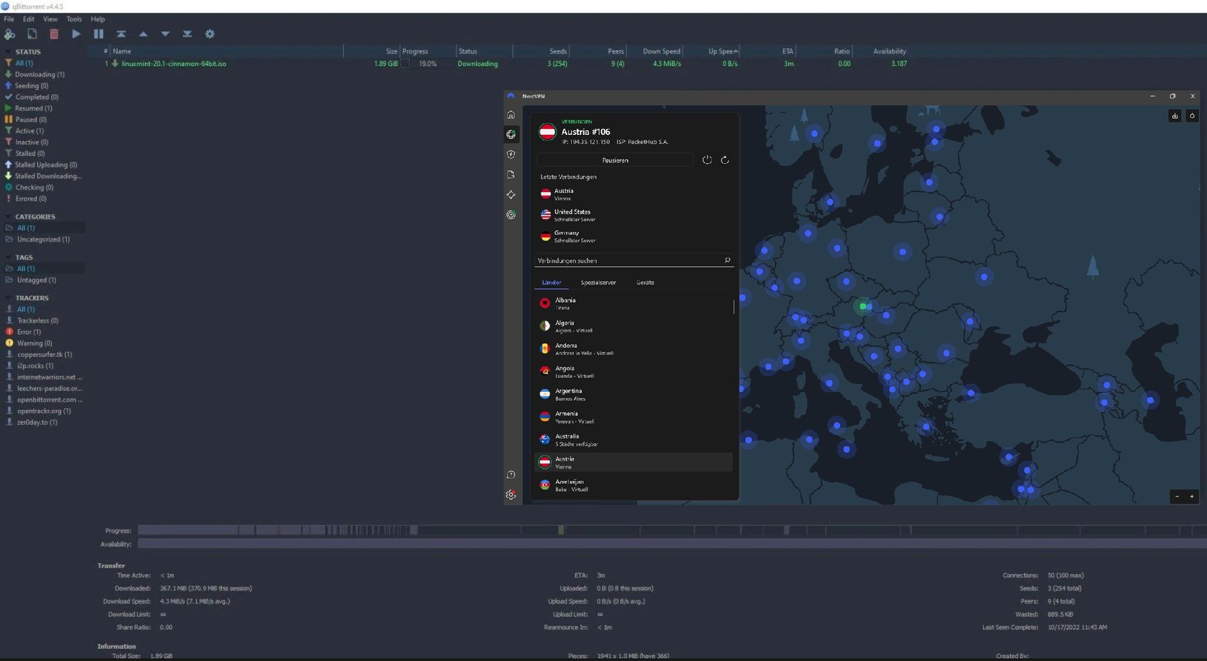
Task: Filter by Seeding (0) status
Action: click(31, 86)
